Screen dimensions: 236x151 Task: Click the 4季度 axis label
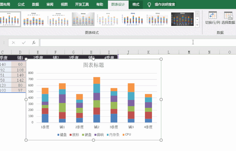(148, 127)
